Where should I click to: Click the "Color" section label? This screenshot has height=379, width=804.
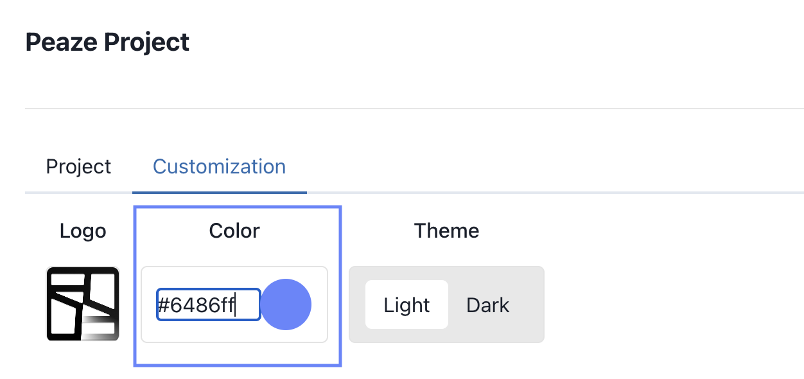pyautogui.click(x=234, y=231)
